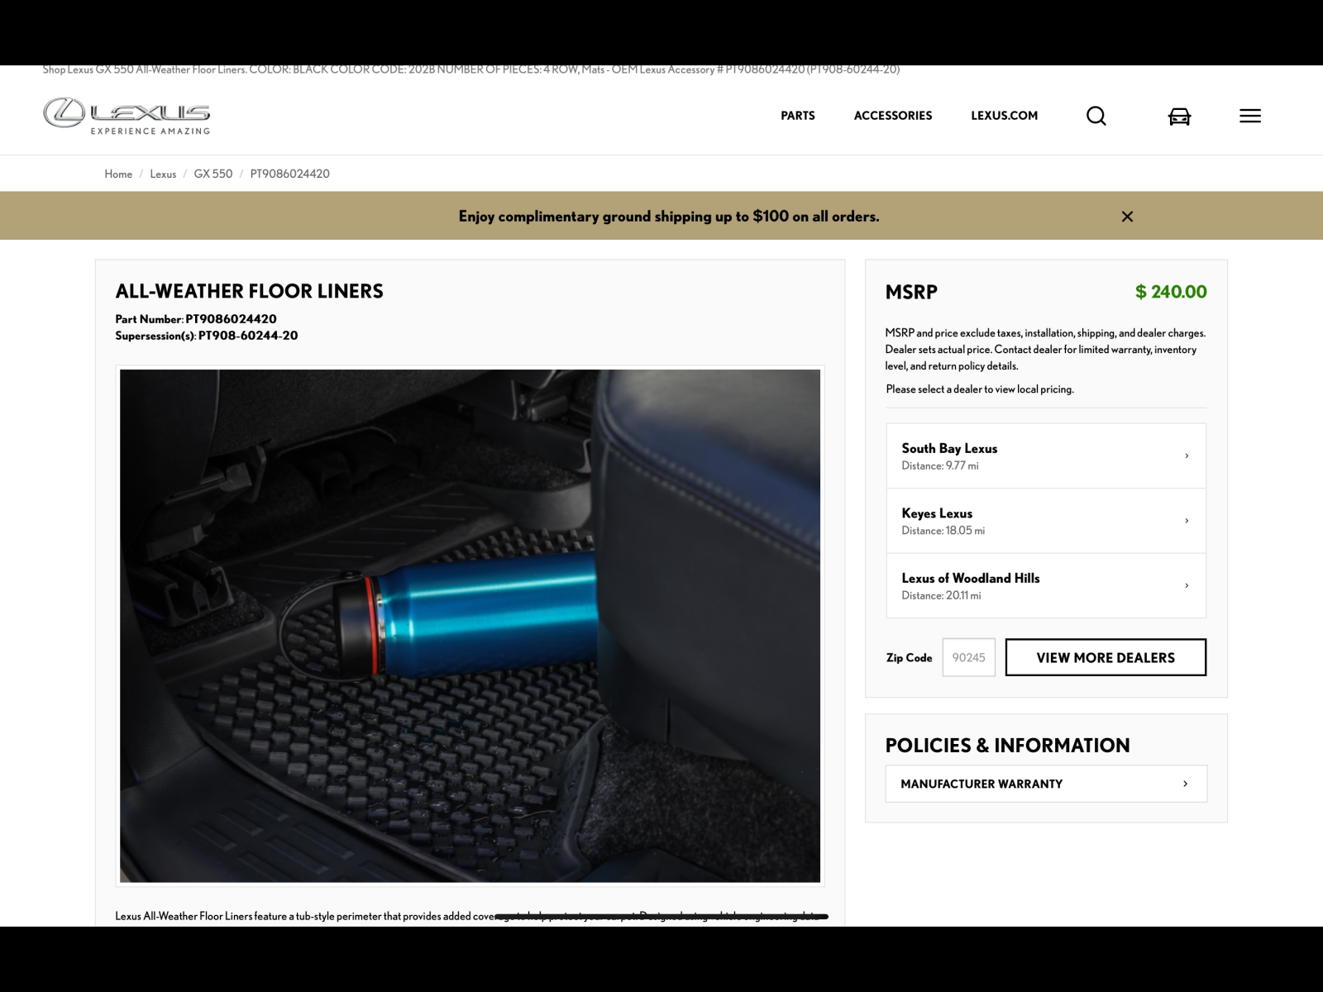1323x992 pixels.
Task: Click the All-Weather Floor Liners heading
Action: coord(250,291)
